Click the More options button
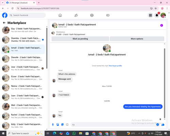This screenshot has width=170, height=136. [x=137, y=39]
